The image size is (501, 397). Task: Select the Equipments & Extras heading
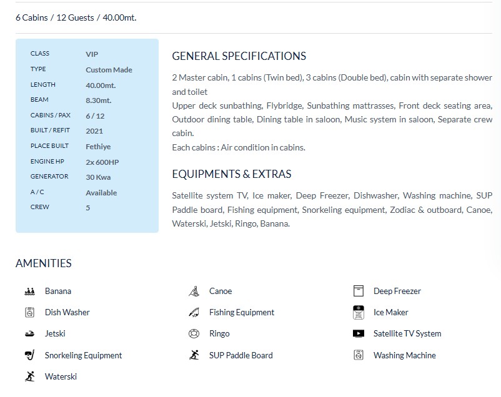pyautogui.click(x=231, y=174)
